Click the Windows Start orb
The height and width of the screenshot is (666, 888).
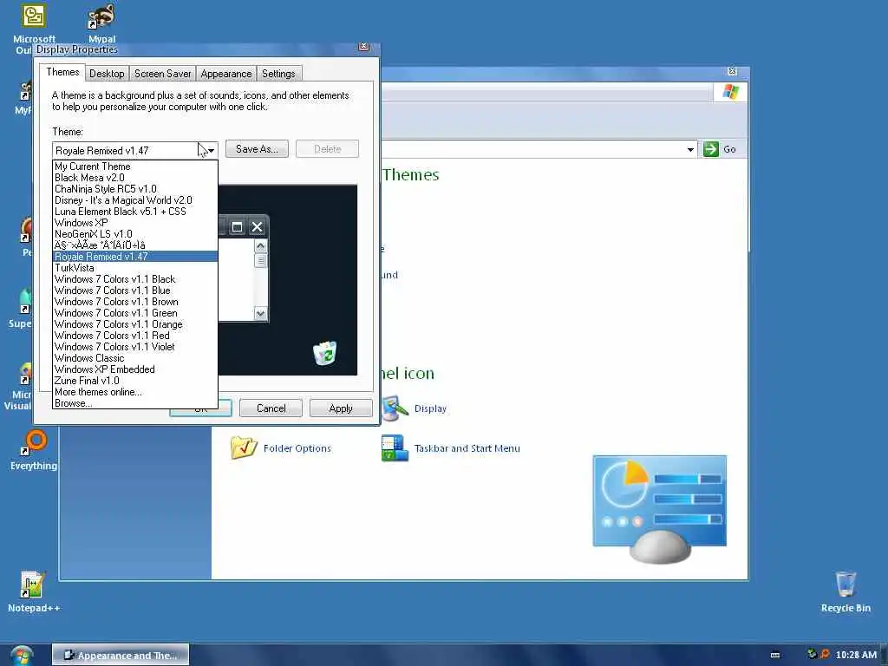tap(22, 656)
